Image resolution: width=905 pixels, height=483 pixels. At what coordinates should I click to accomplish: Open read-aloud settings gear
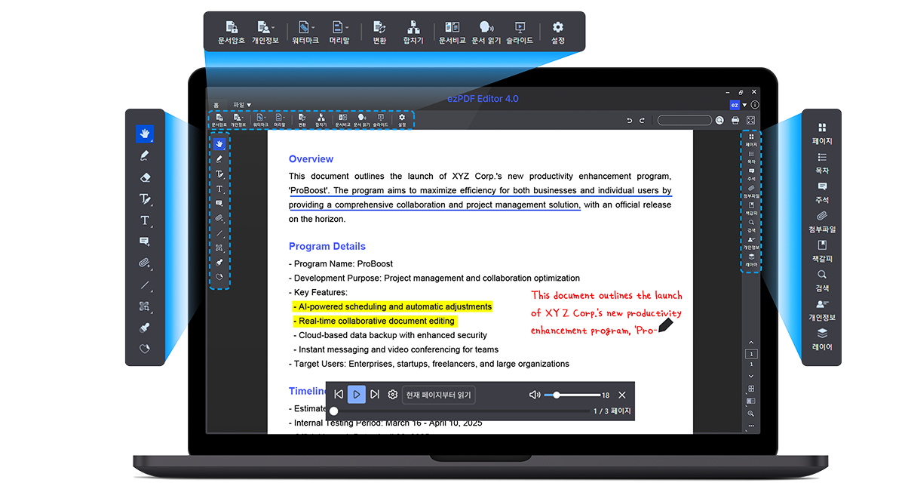click(x=393, y=395)
